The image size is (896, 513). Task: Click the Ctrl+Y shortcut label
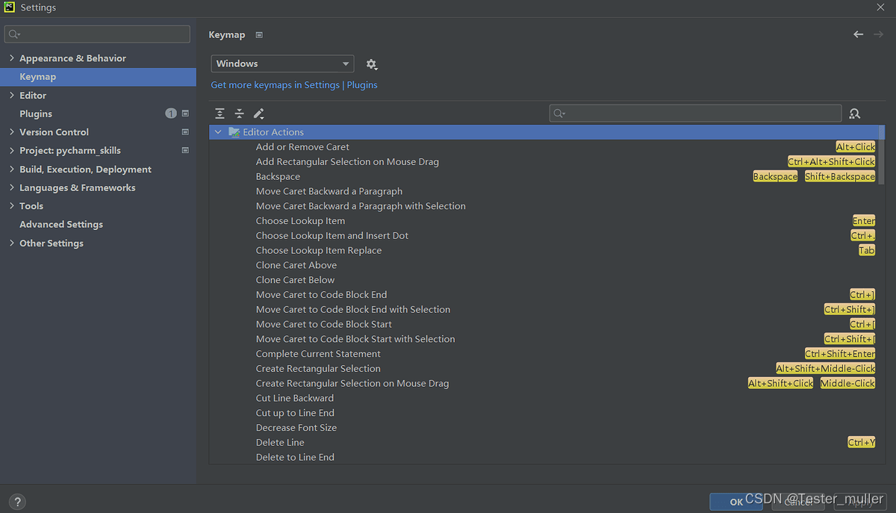point(862,443)
